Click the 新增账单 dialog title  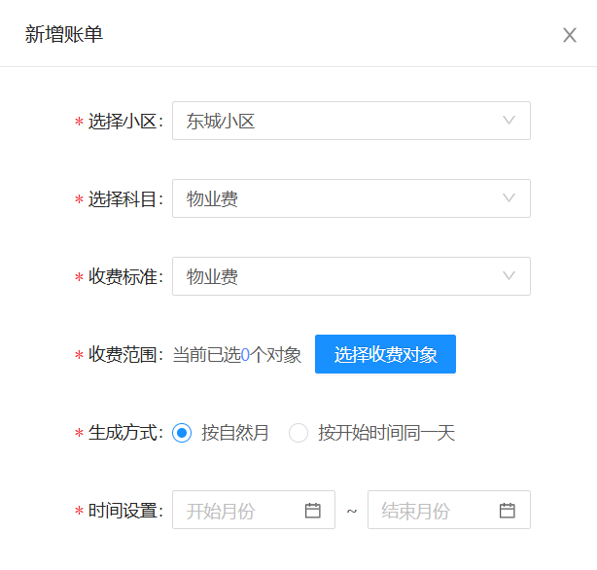click(64, 35)
